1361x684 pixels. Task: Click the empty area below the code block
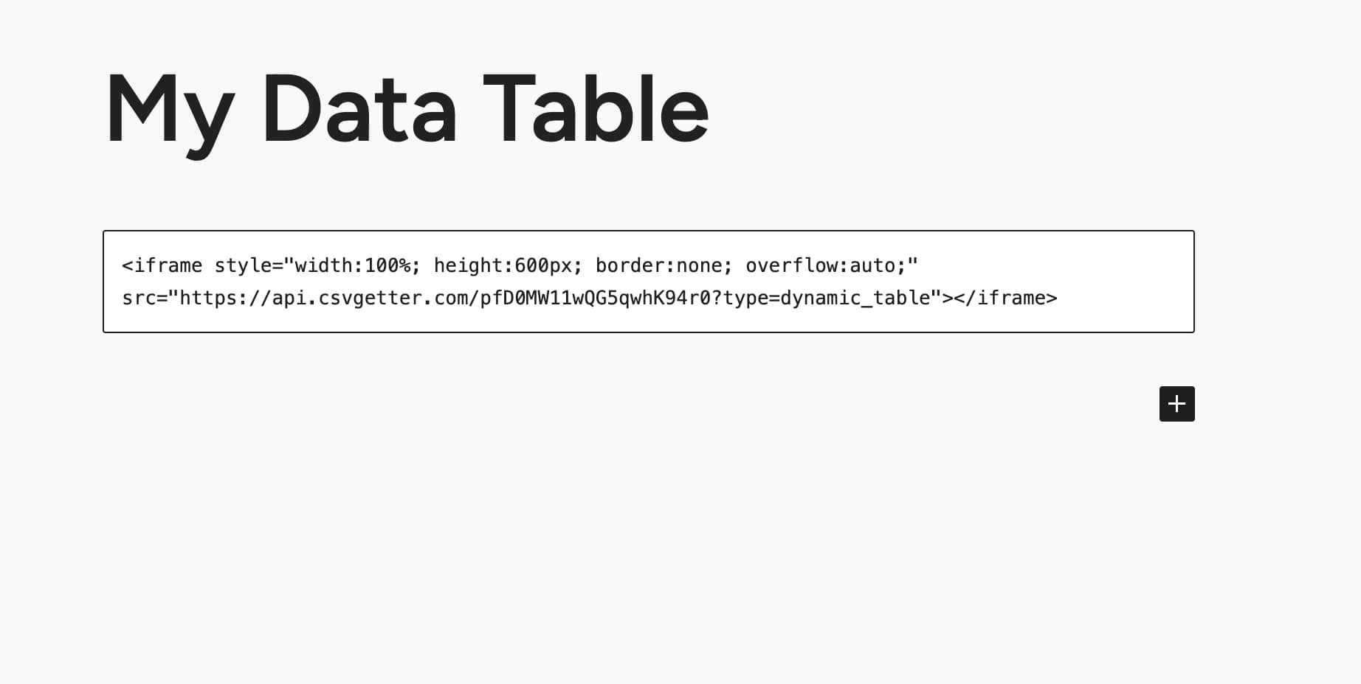coord(590,516)
